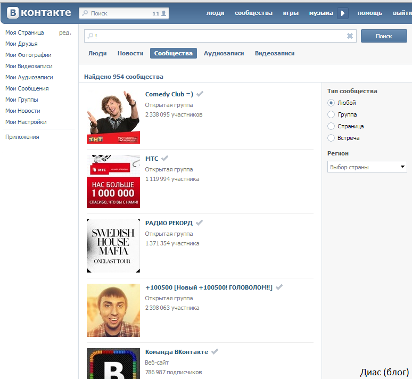Open the +100500 group title link
The width and height of the screenshot is (412, 379).
(209, 287)
